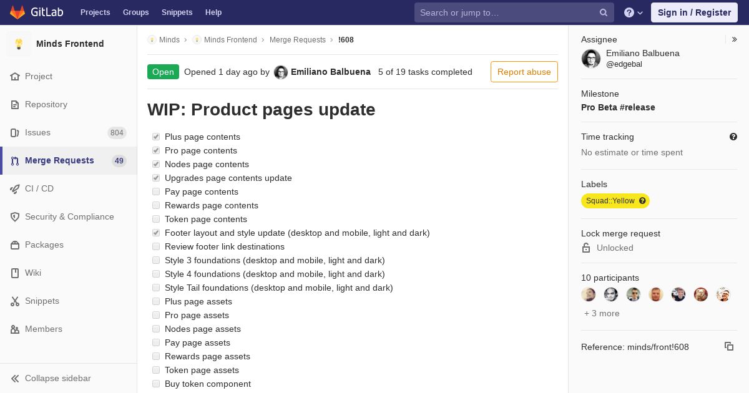The width and height of the screenshot is (749, 393).
Task: Click the GitLab fox logo
Action: tap(17, 12)
